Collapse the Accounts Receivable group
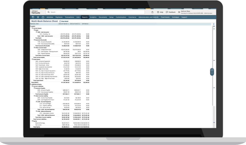Screen dimensions: 246x145 pos(34,40)
